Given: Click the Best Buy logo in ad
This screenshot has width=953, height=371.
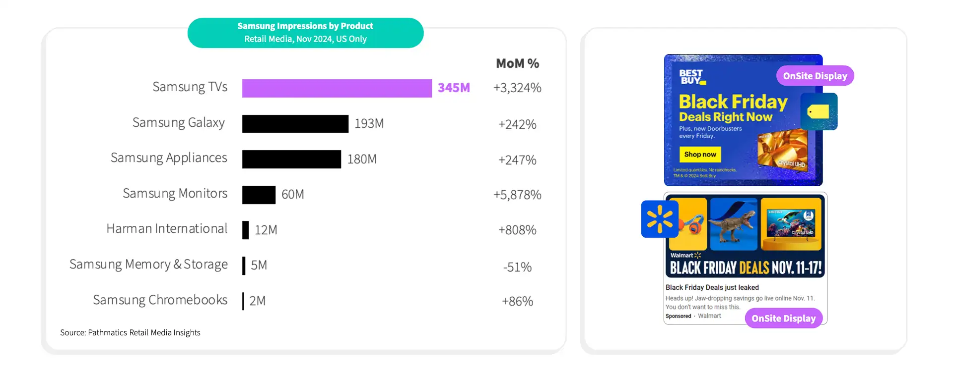Looking at the screenshot, I should coord(692,77).
